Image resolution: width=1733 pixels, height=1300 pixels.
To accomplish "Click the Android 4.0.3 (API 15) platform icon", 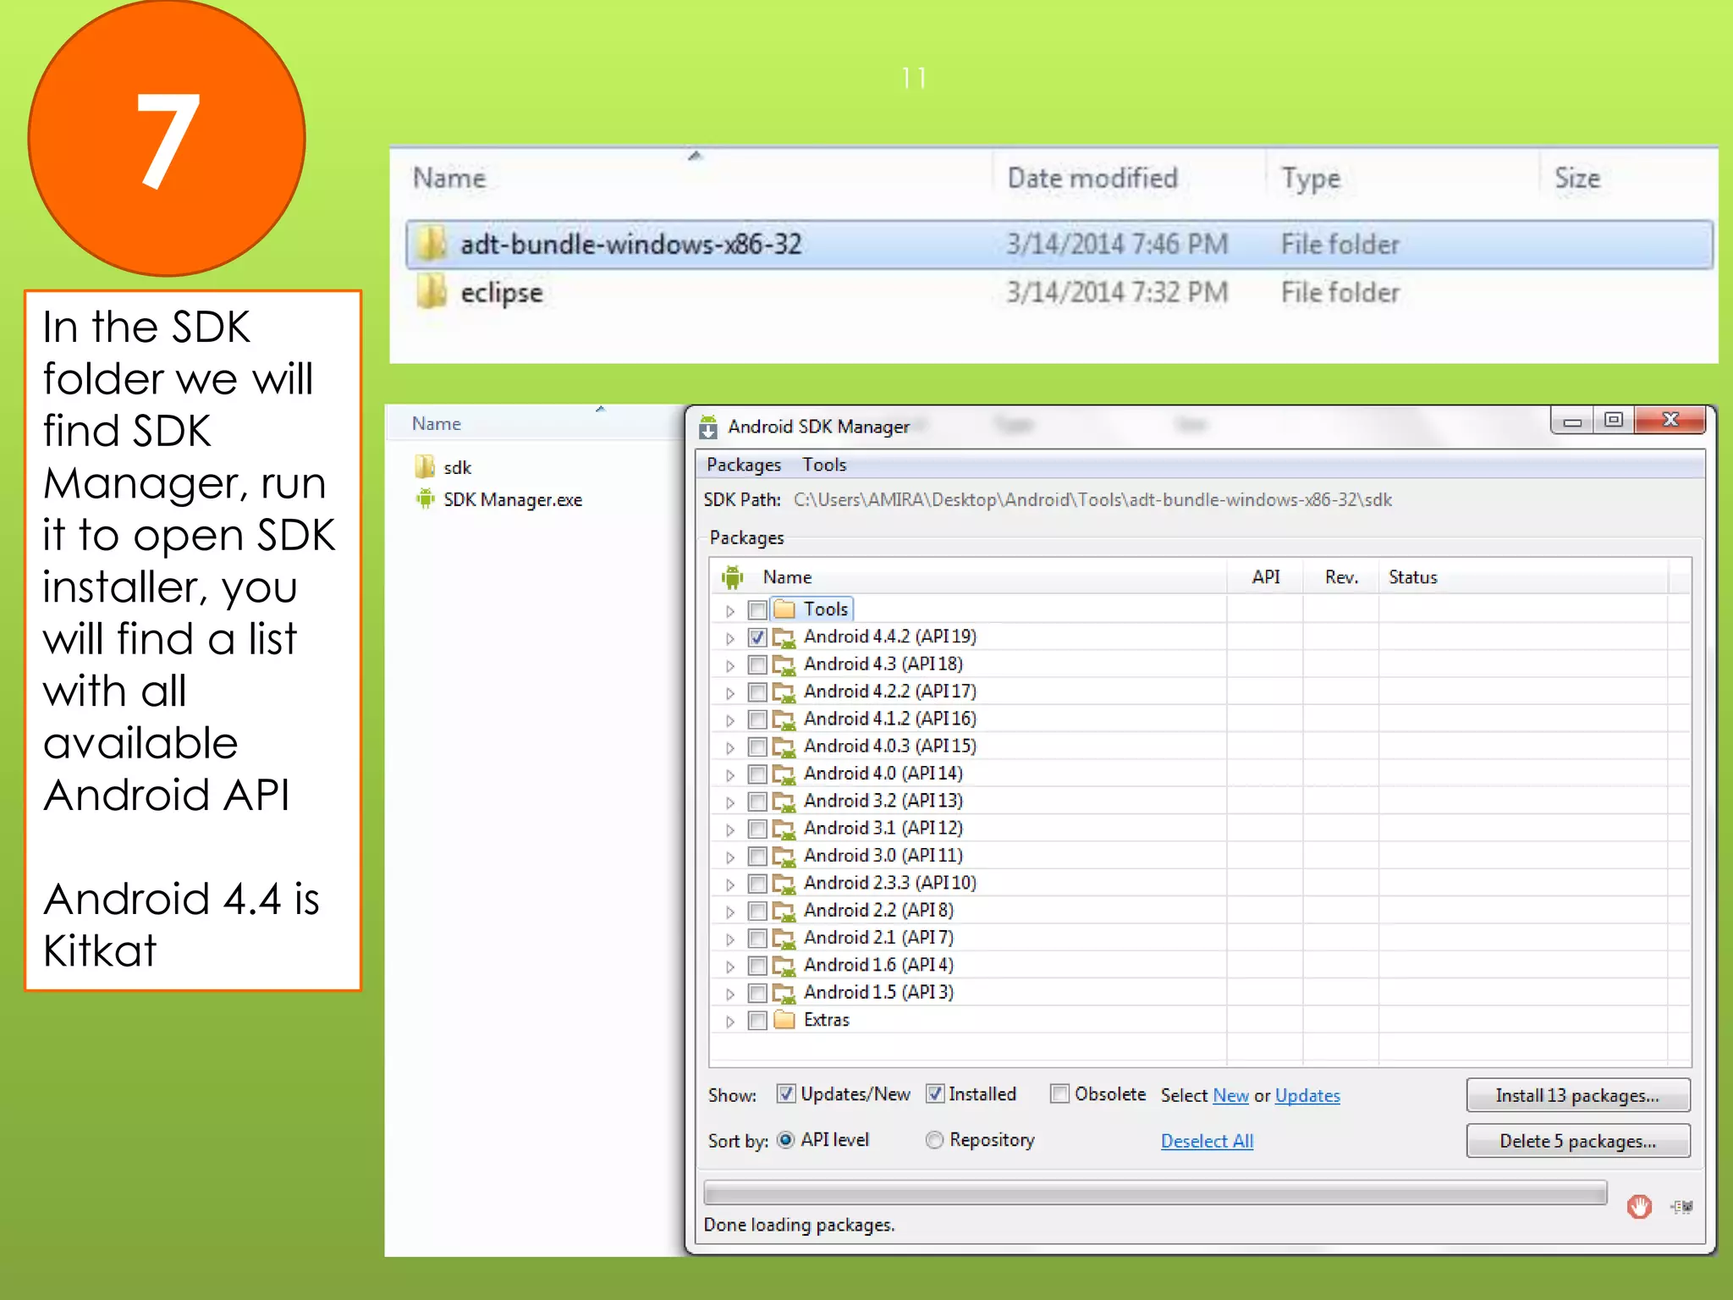I will pyautogui.click(x=784, y=746).
